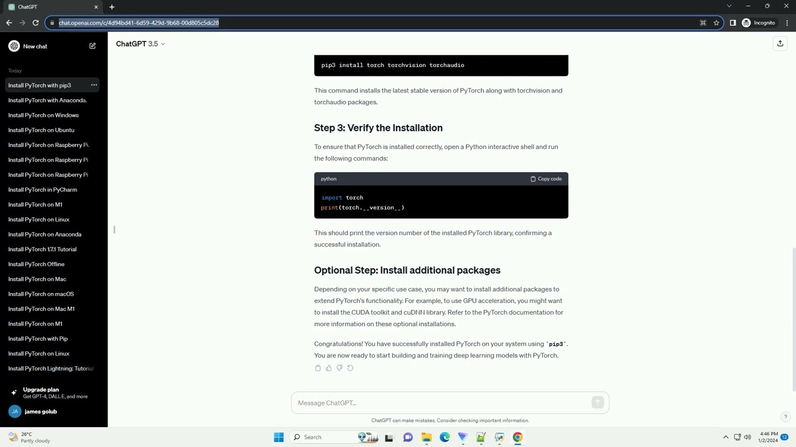This screenshot has width=796, height=447.
Task: Copy the response using clipboard icon below message
Action: coord(318,368)
